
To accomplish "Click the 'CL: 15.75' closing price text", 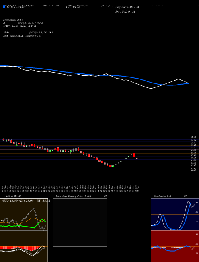I will point(73,7).
